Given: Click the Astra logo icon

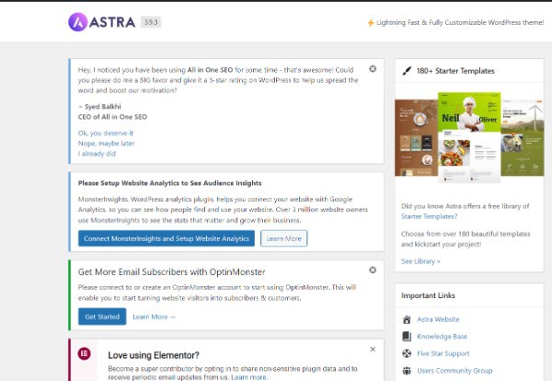Looking at the screenshot, I should (x=78, y=22).
